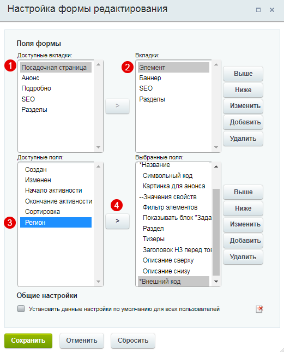Click Отменить button

[82, 341]
